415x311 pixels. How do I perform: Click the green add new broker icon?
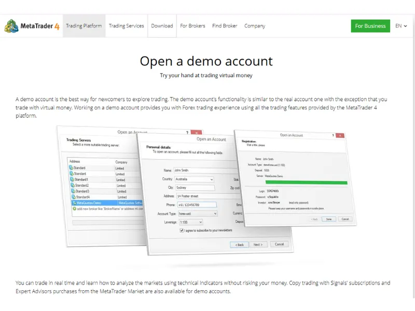click(74, 208)
